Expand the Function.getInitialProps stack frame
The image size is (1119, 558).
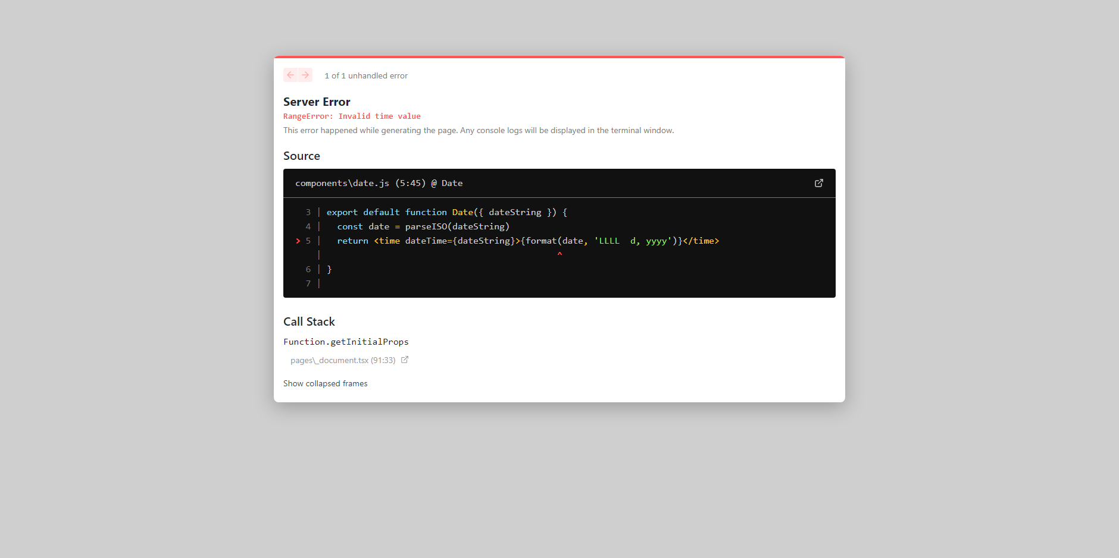(x=346, y=341)
